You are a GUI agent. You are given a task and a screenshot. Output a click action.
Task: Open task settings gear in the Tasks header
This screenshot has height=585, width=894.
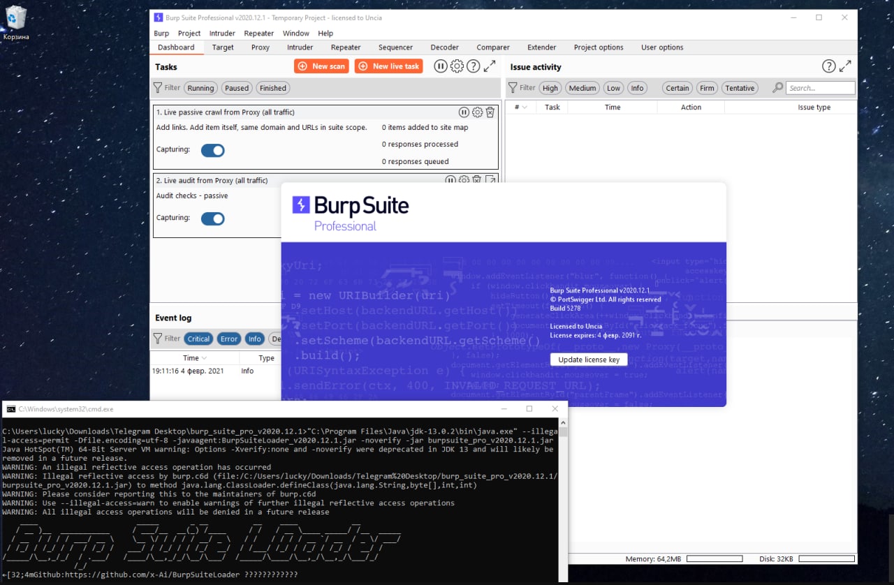(457, 66)
